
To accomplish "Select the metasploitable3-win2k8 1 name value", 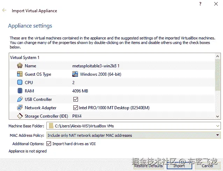I will pos(96,66).
